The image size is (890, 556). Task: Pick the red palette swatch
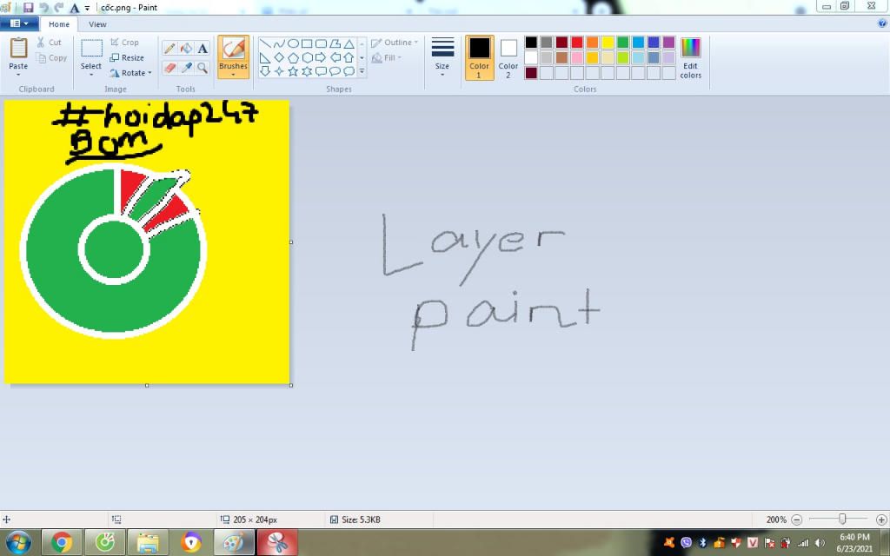tap(577, 43)
